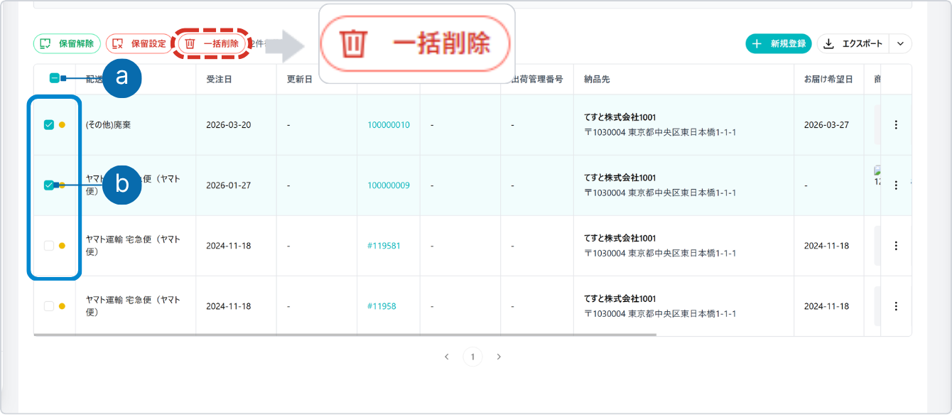
Task: Expand the dropdown arrow next to エクスポート
Action: click(x=900, y=44)
